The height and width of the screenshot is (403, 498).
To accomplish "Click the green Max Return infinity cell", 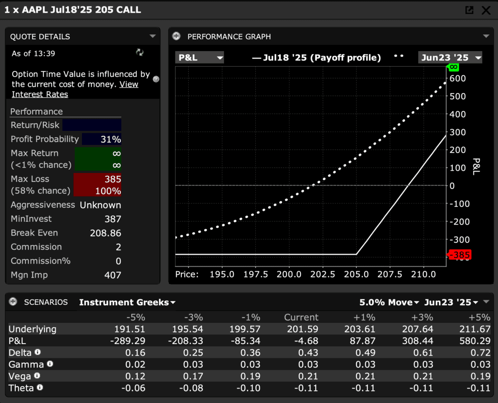I will click(98, 159).
